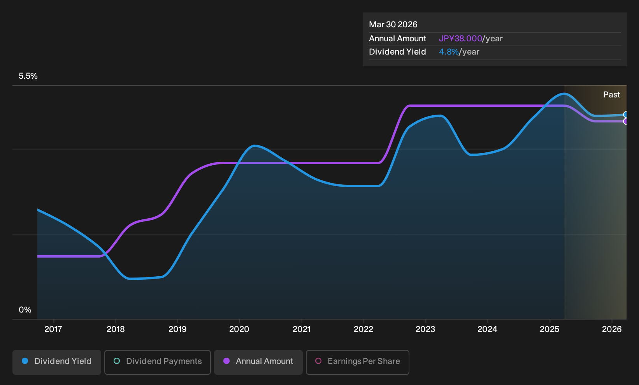Toggle the Annual Amount series
This screenshot has width=639, height=385.
tap(258, 362)
